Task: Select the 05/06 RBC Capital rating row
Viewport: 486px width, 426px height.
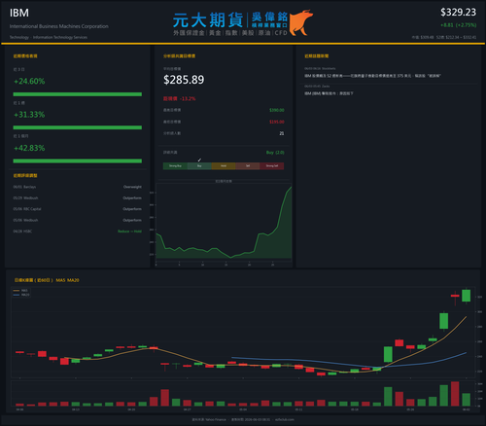Action: coord(78,209)
